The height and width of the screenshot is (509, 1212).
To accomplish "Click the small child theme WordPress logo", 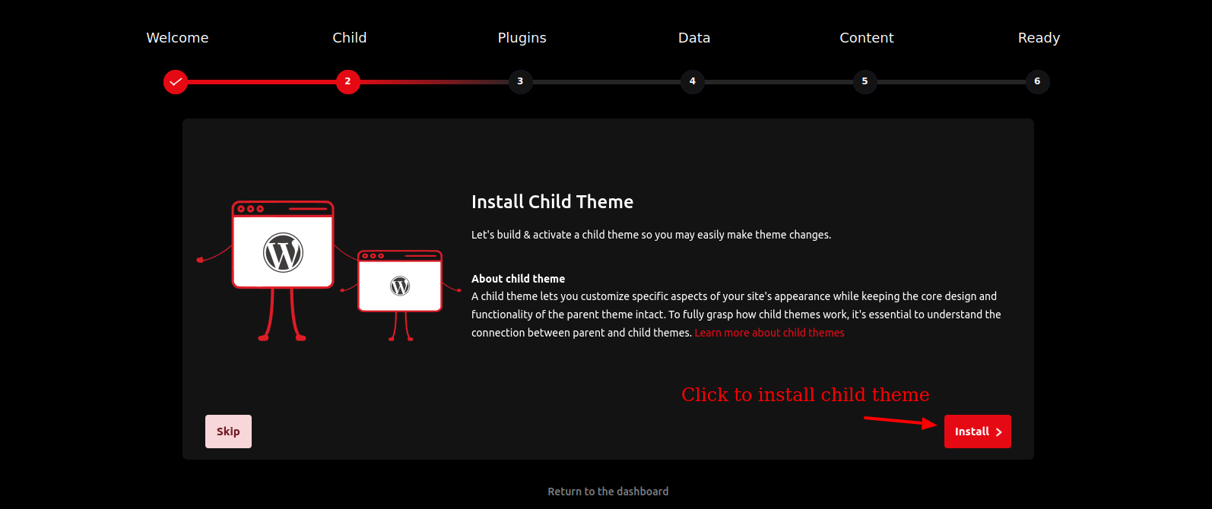I will pyautogui.click(x=400, y=286).
